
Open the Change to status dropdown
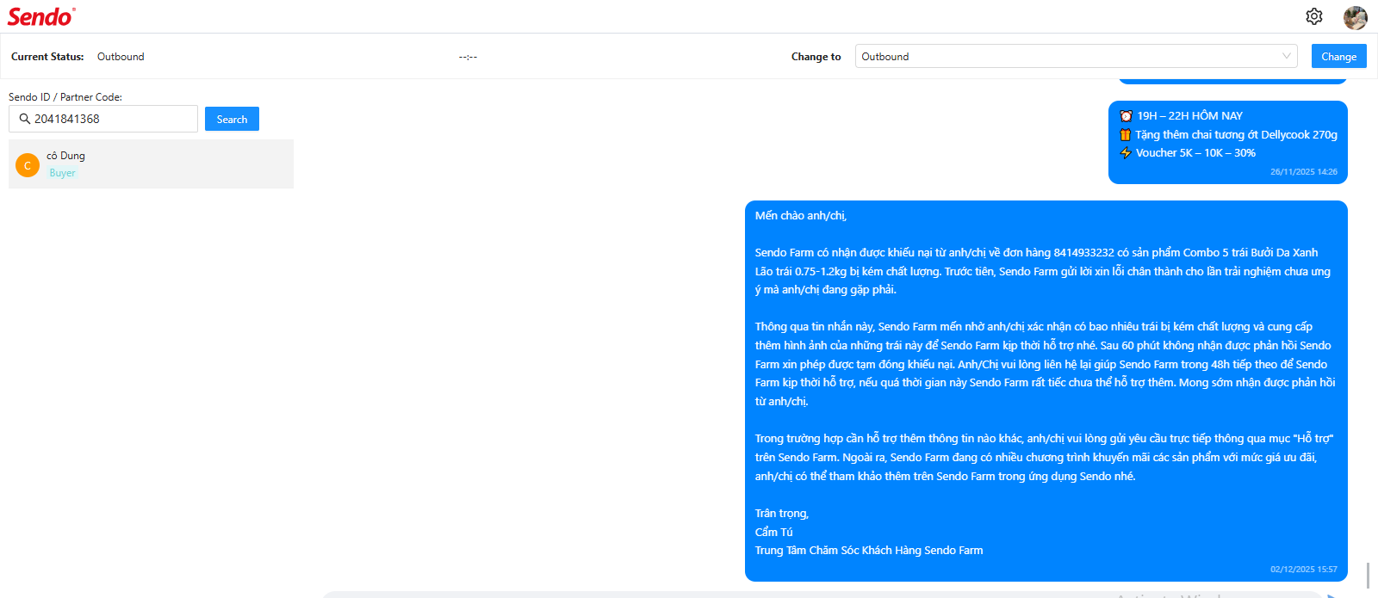tap(1077, 56)
